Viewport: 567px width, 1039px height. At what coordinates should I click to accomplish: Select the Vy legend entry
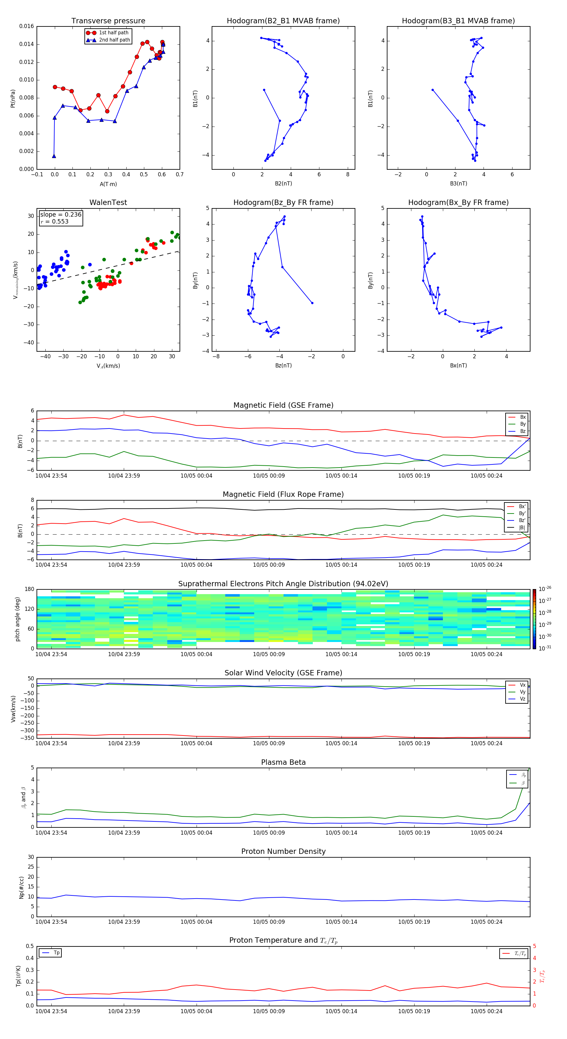click(x=517, y=692)
